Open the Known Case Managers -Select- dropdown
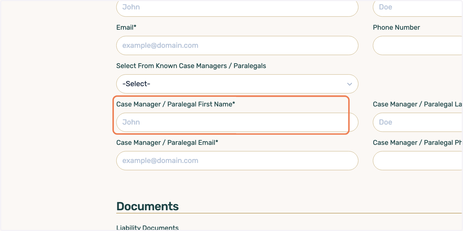Screen dimensions: 463x231 [x=237, y=84]
